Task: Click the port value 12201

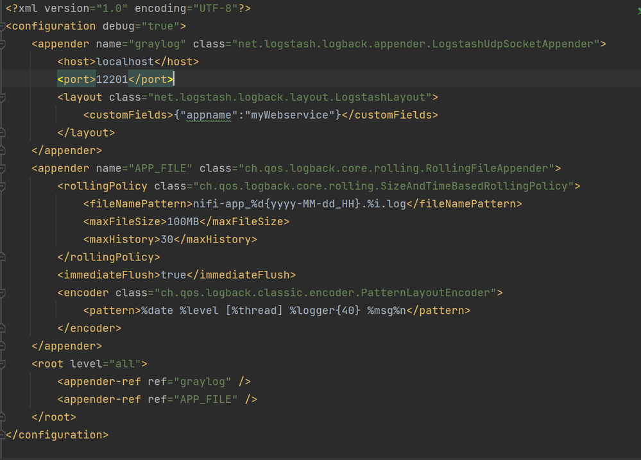Action: [112, 80]
